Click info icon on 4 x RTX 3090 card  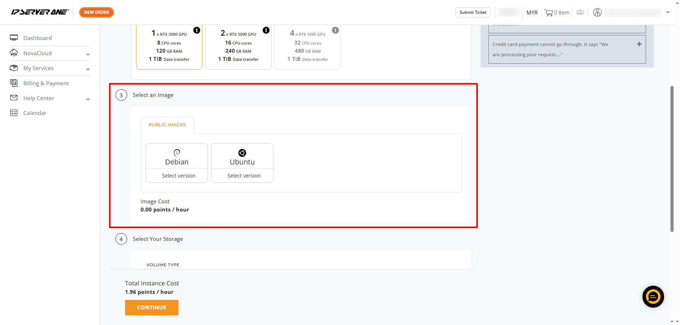click(x=335, y=30)
